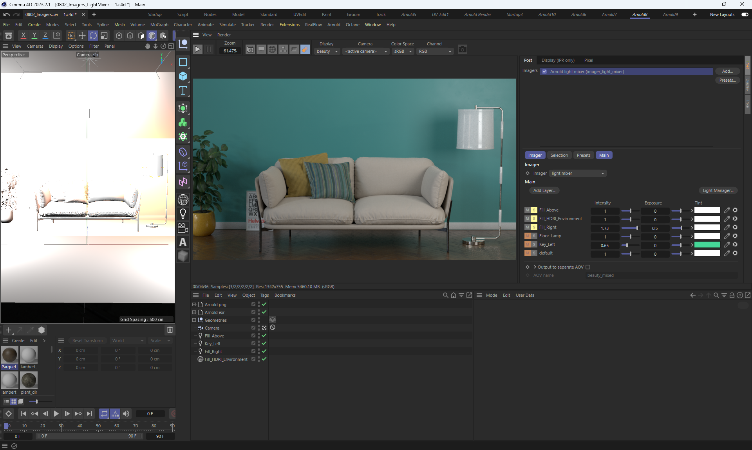Remove the Key_Left layer
The width and height of the screenshot is (752, 450).
coord(735,245)
